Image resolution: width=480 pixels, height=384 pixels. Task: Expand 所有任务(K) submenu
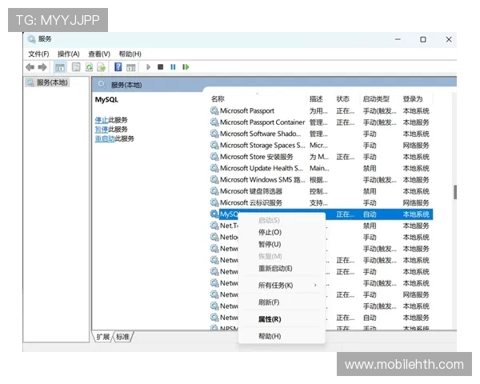tap(282, 286)
